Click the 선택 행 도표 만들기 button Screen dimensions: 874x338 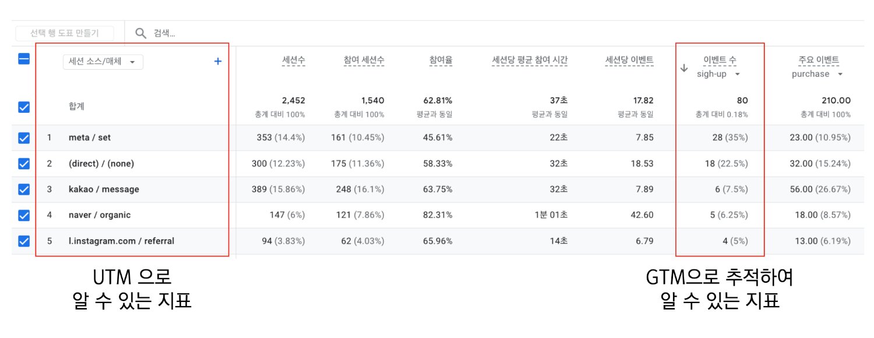pyautogui.click(x=65, y=33)
